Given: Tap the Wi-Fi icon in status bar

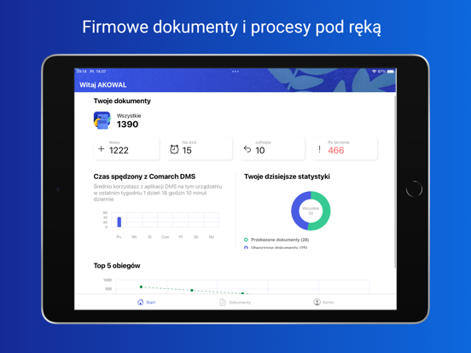Looking at the screenshot, I should point(375,72).
